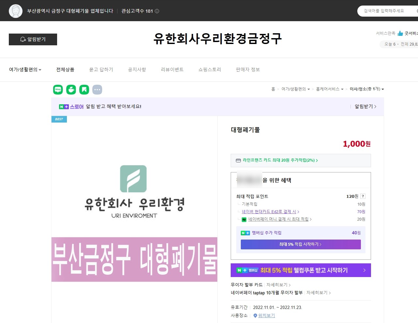Viewport: 418px width, 323px height.
Task: Open 웰컴쿠폰 받고 시작하기 purple banner
Action: [301, 270]
